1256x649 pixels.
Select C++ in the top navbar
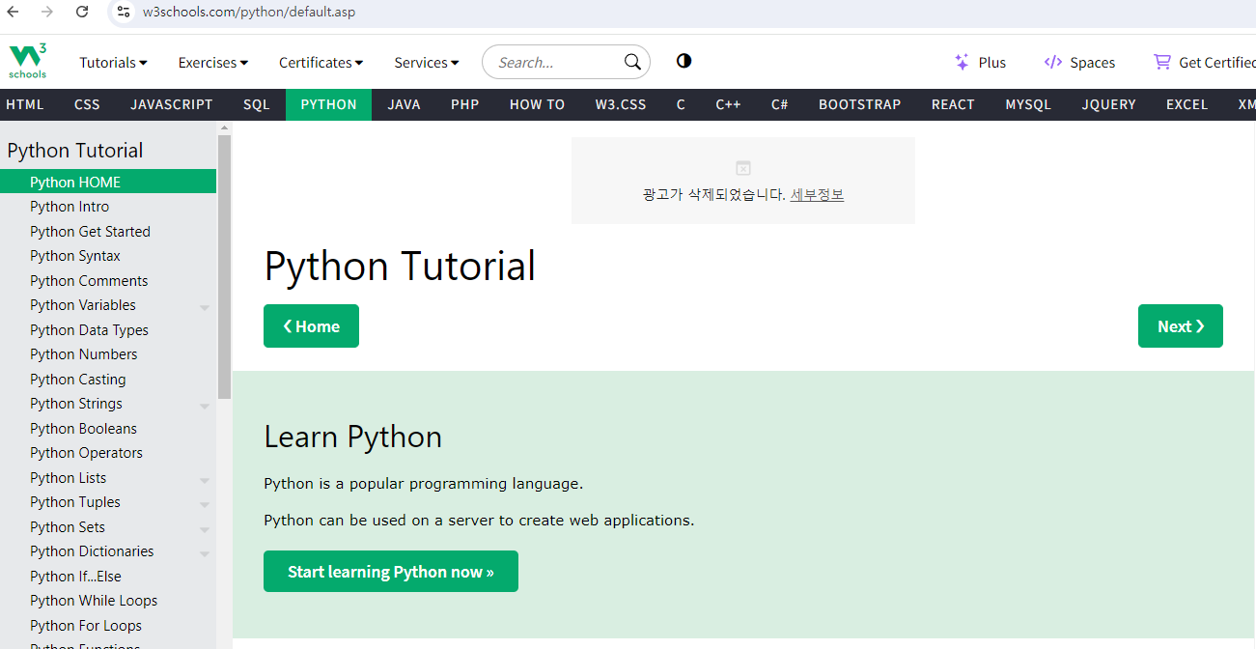point(728,104)
